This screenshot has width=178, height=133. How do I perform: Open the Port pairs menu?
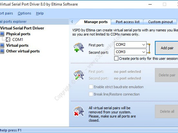tap(6, 13)
